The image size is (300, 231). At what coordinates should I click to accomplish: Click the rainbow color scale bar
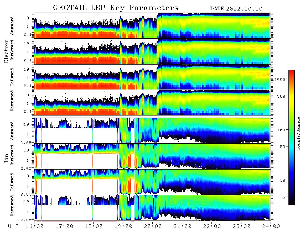coord(291,138)
